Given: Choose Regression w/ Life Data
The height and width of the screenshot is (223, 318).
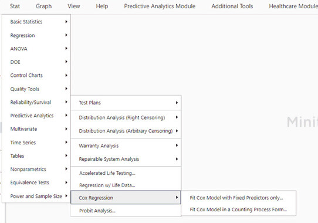Looking at the screenshot, I should (126, 185).
